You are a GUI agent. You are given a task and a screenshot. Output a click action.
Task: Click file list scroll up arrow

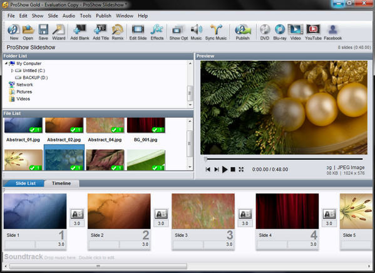point(190,121)
